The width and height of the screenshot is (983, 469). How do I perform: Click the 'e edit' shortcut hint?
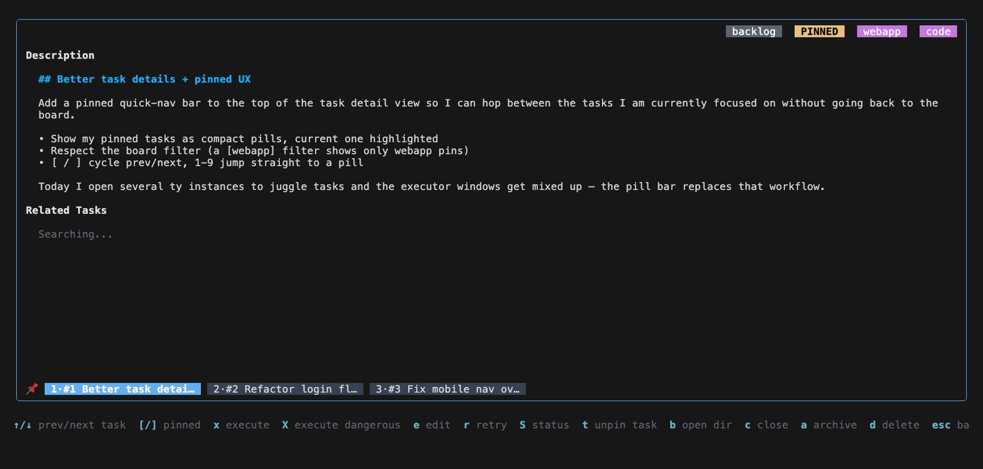432,425
